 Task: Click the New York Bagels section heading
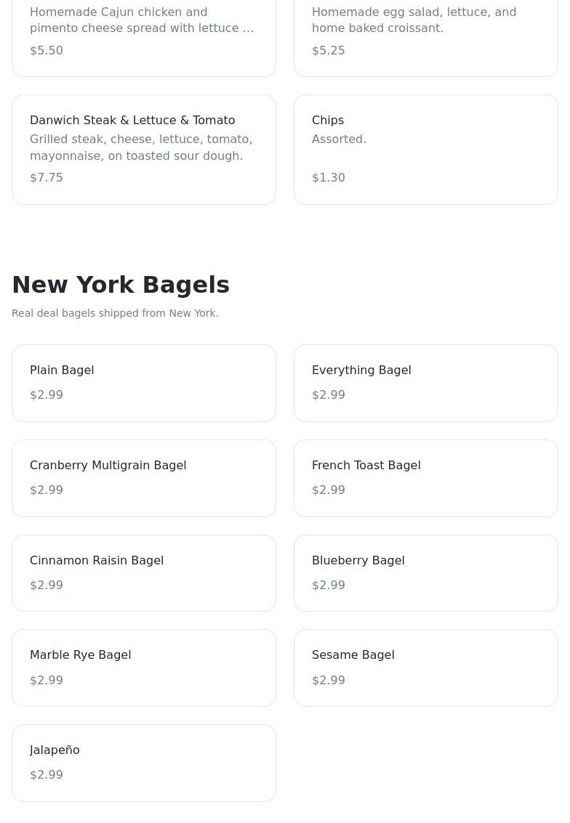pos(121,285)
